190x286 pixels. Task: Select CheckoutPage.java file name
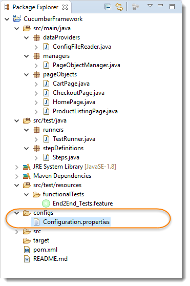[x=78, y=93]
